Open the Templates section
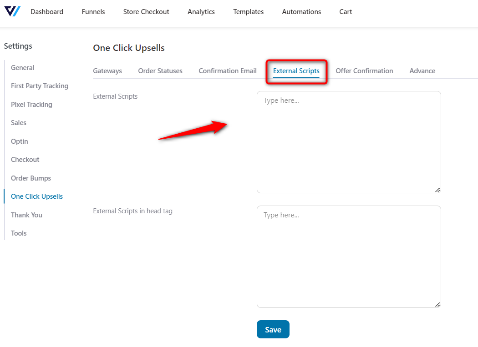 coord(248,12)
